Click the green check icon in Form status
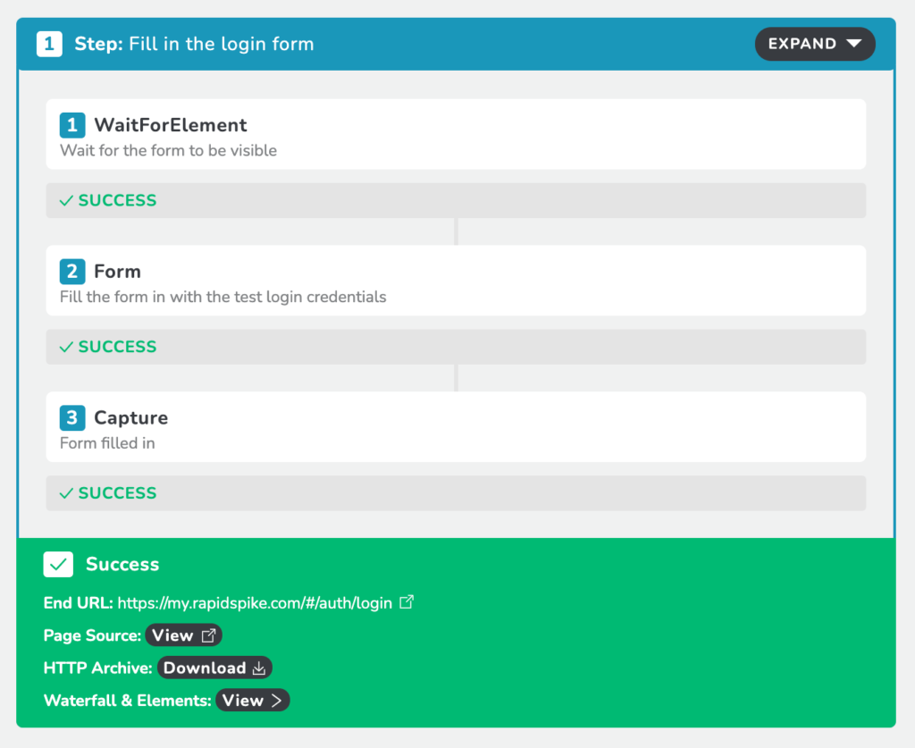This screenshot has height=748, width=915. pos(66,347)
